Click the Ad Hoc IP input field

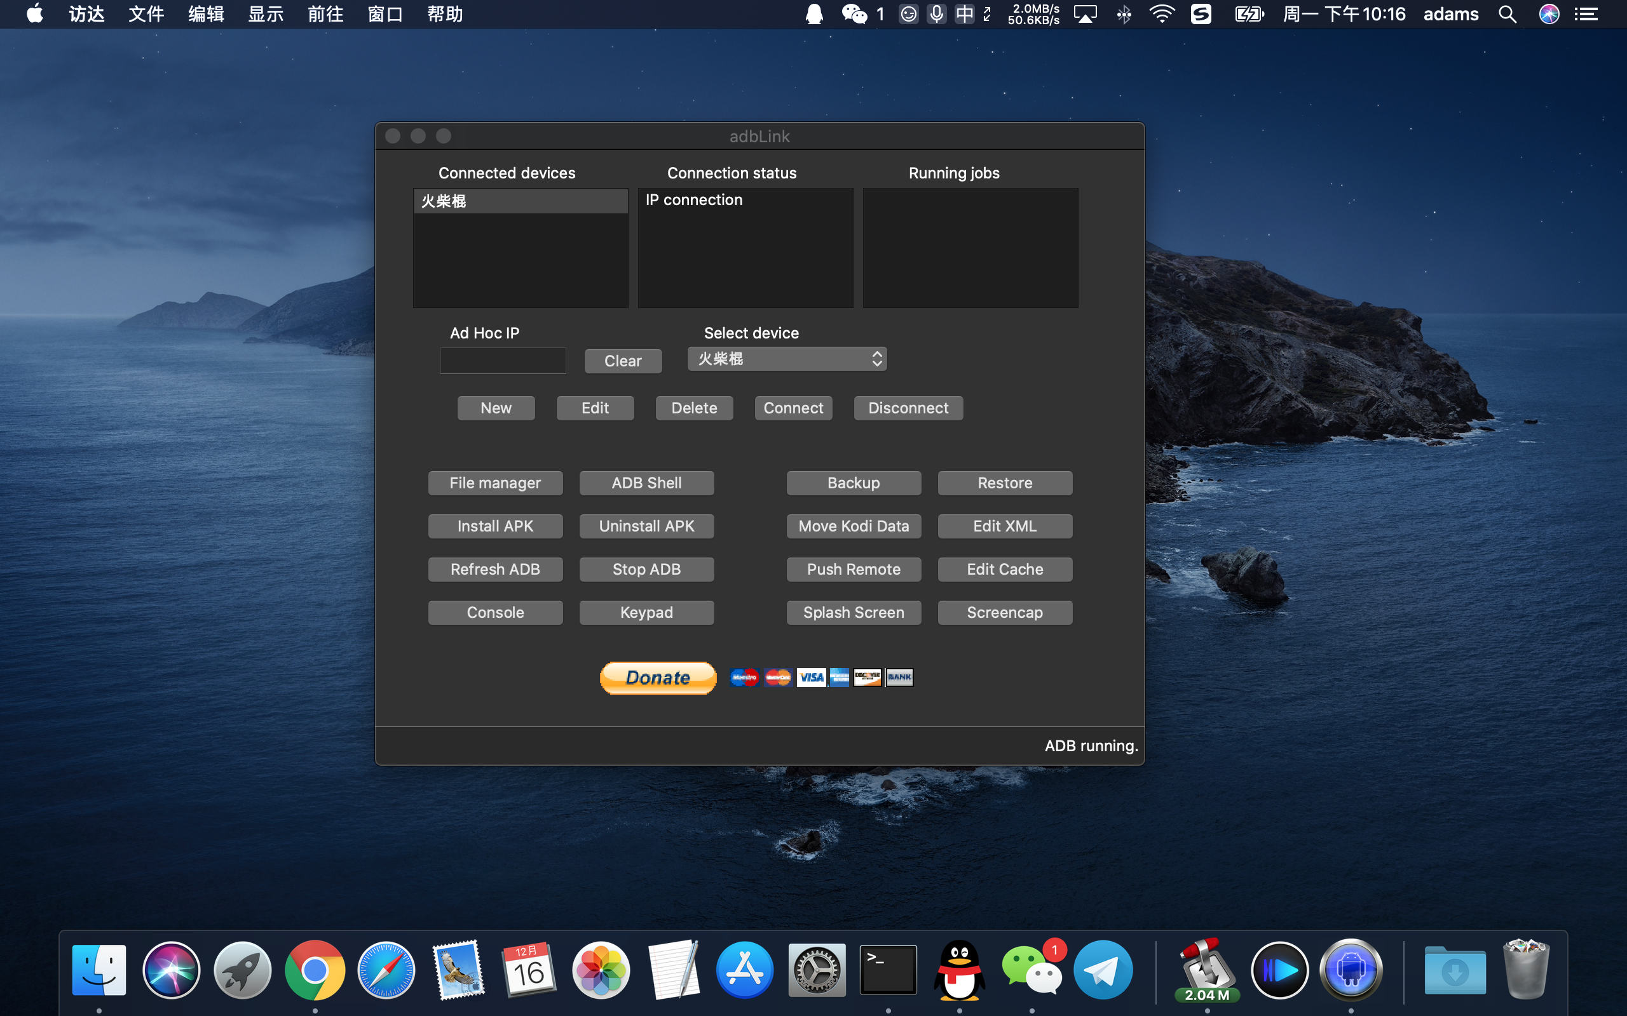point(503,361)
